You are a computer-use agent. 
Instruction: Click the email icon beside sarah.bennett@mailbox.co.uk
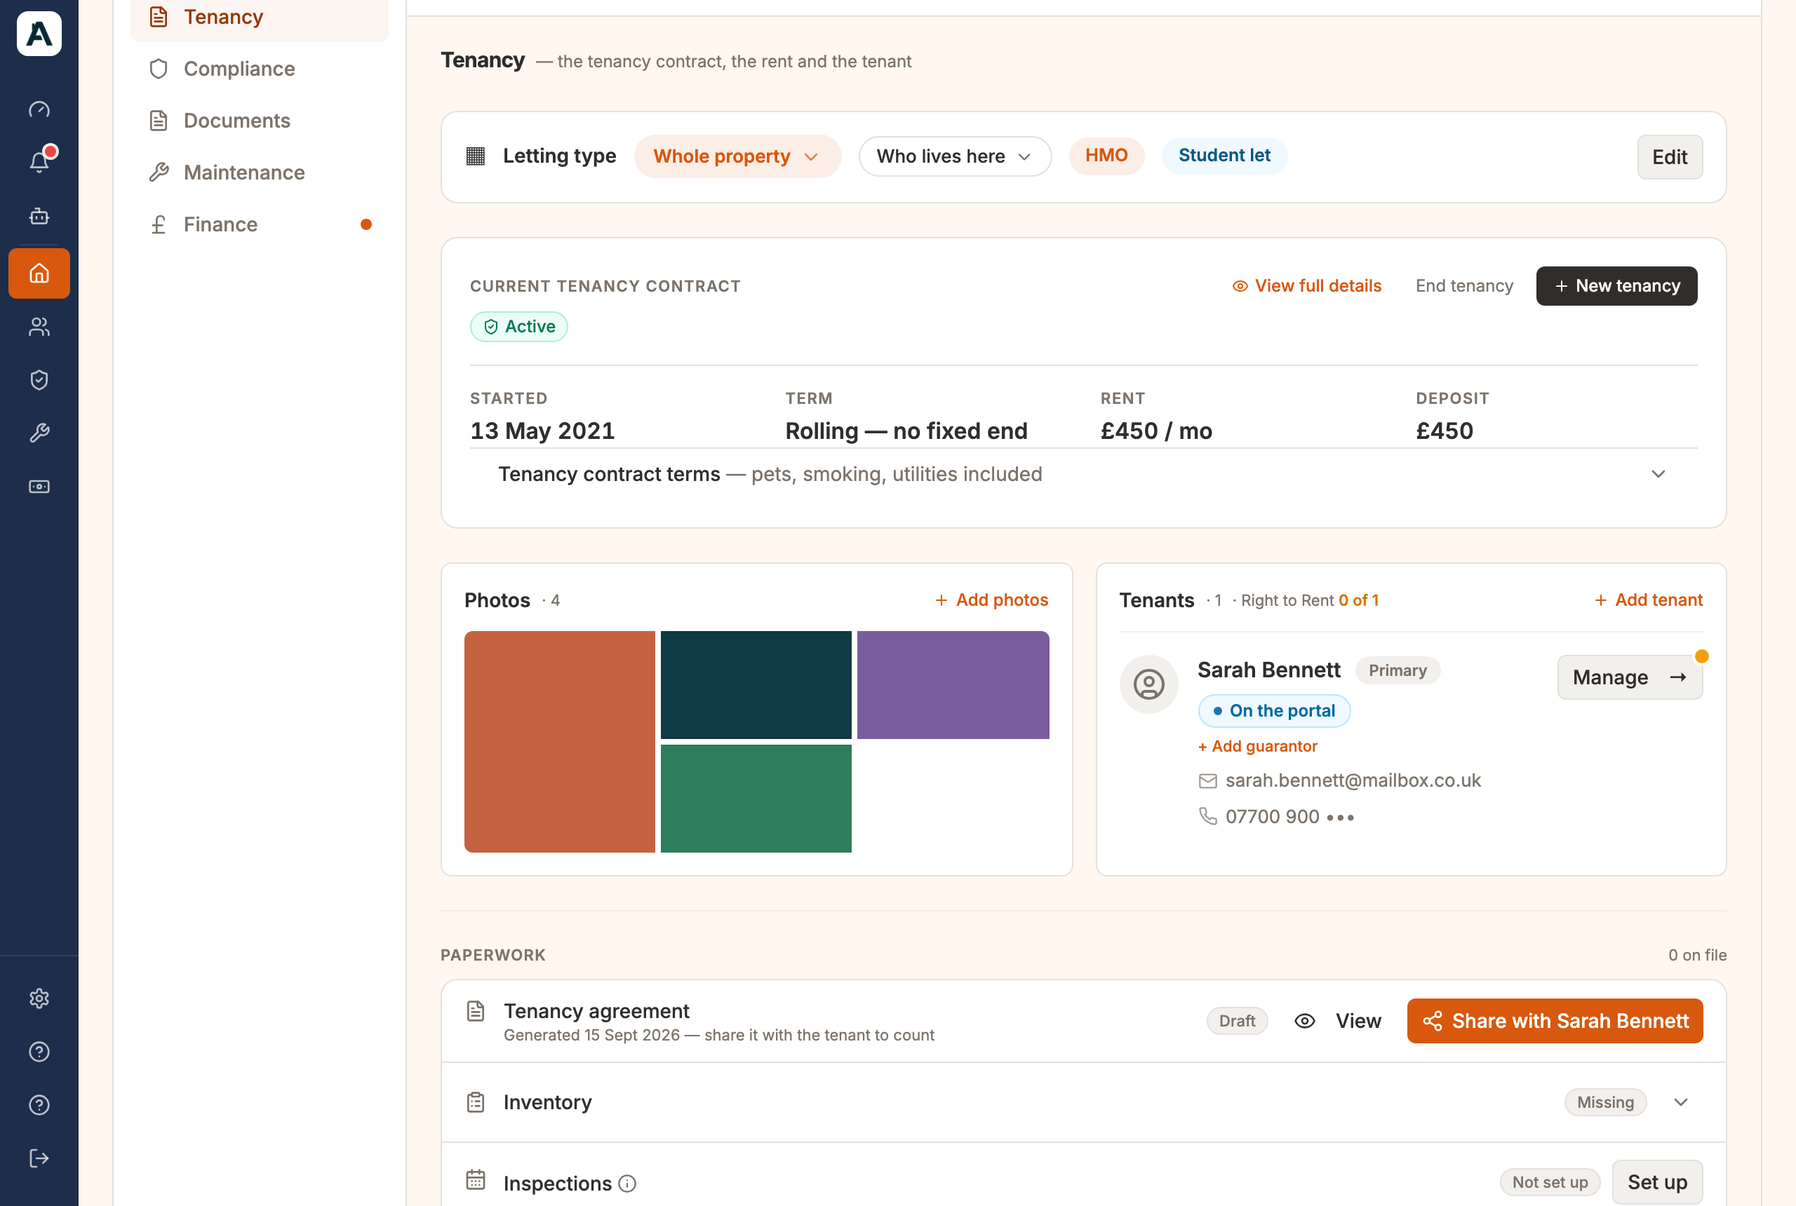1207,780
